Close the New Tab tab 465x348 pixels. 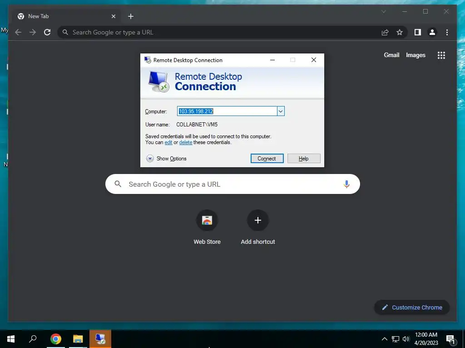point(113,16)
